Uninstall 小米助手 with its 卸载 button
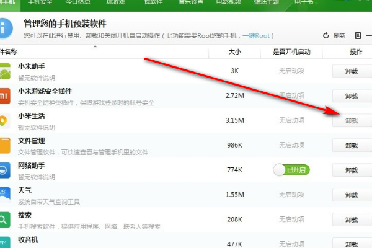 pyautogui.click(x=352, y=71)
